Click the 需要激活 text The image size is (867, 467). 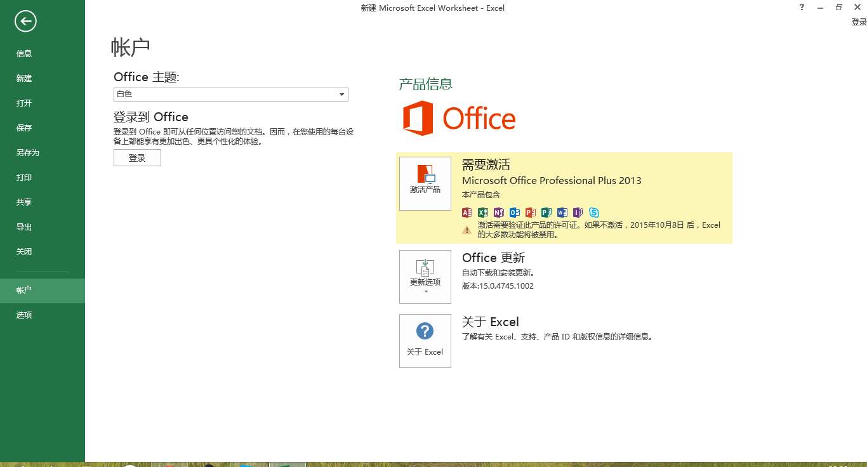(486, 165)
